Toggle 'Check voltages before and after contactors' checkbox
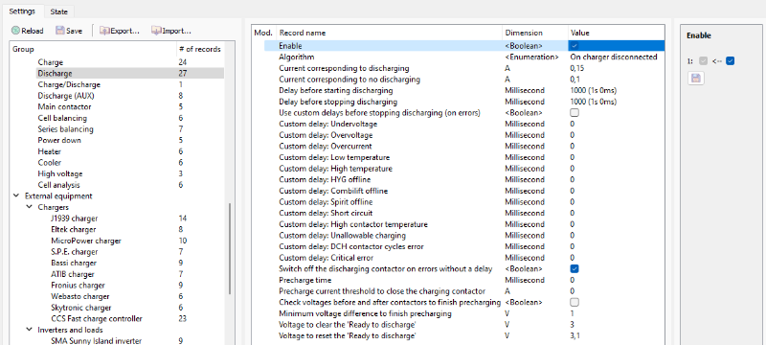 (x=574, y=302)
